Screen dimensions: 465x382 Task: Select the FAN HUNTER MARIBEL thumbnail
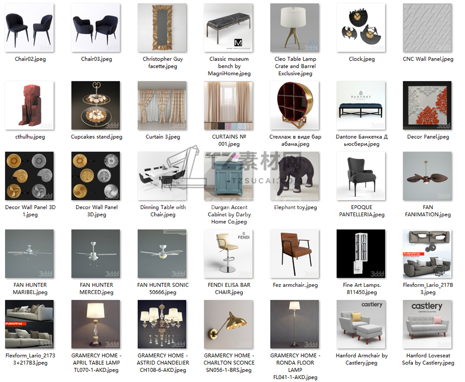pyautogui.click(x=29, y=253)
